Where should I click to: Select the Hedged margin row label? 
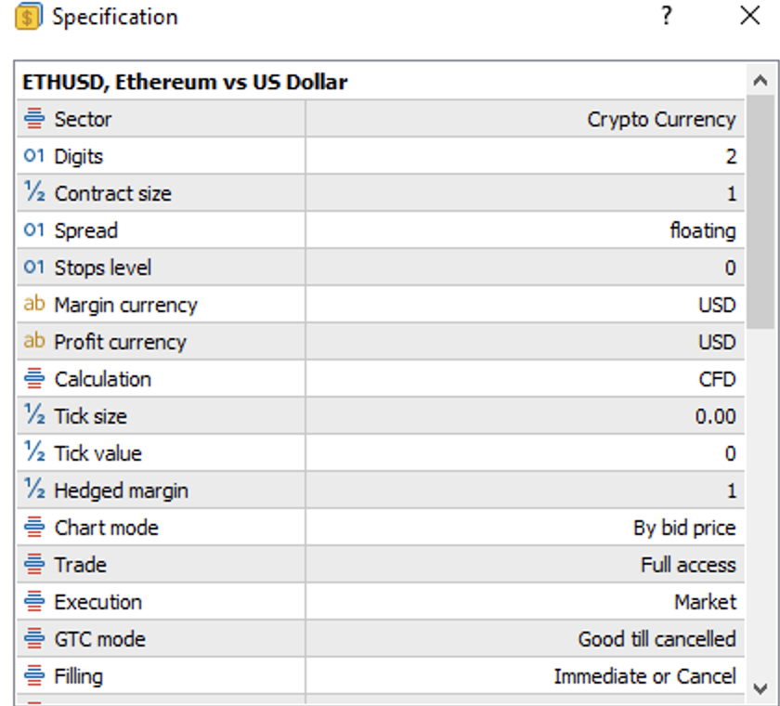click(x=121, y=490)
